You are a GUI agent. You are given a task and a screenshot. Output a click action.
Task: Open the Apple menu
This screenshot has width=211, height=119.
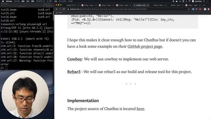point(3,1)
